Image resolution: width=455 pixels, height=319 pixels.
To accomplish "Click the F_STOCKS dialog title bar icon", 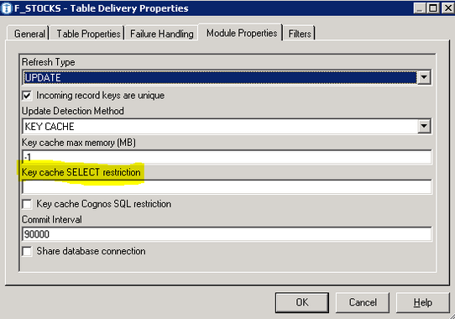I will coord(7,8).
